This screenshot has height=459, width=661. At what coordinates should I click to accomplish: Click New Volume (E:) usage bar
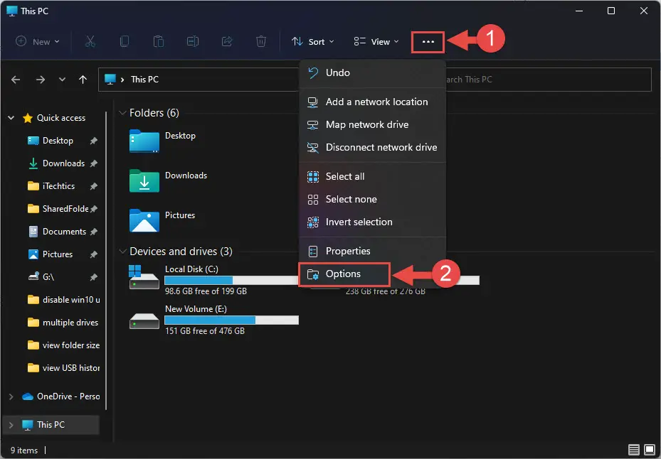point(231,320)
